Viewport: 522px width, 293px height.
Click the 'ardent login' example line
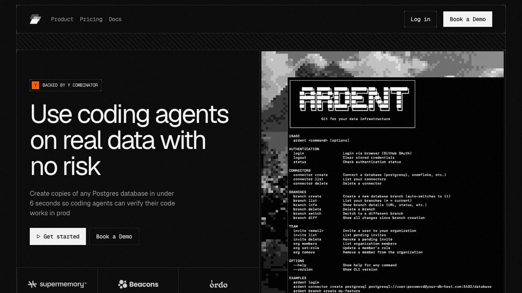pyautogui.click(x=306, y=282)
